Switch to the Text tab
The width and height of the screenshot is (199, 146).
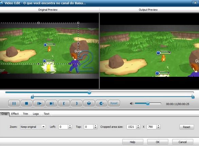(47, 114)
